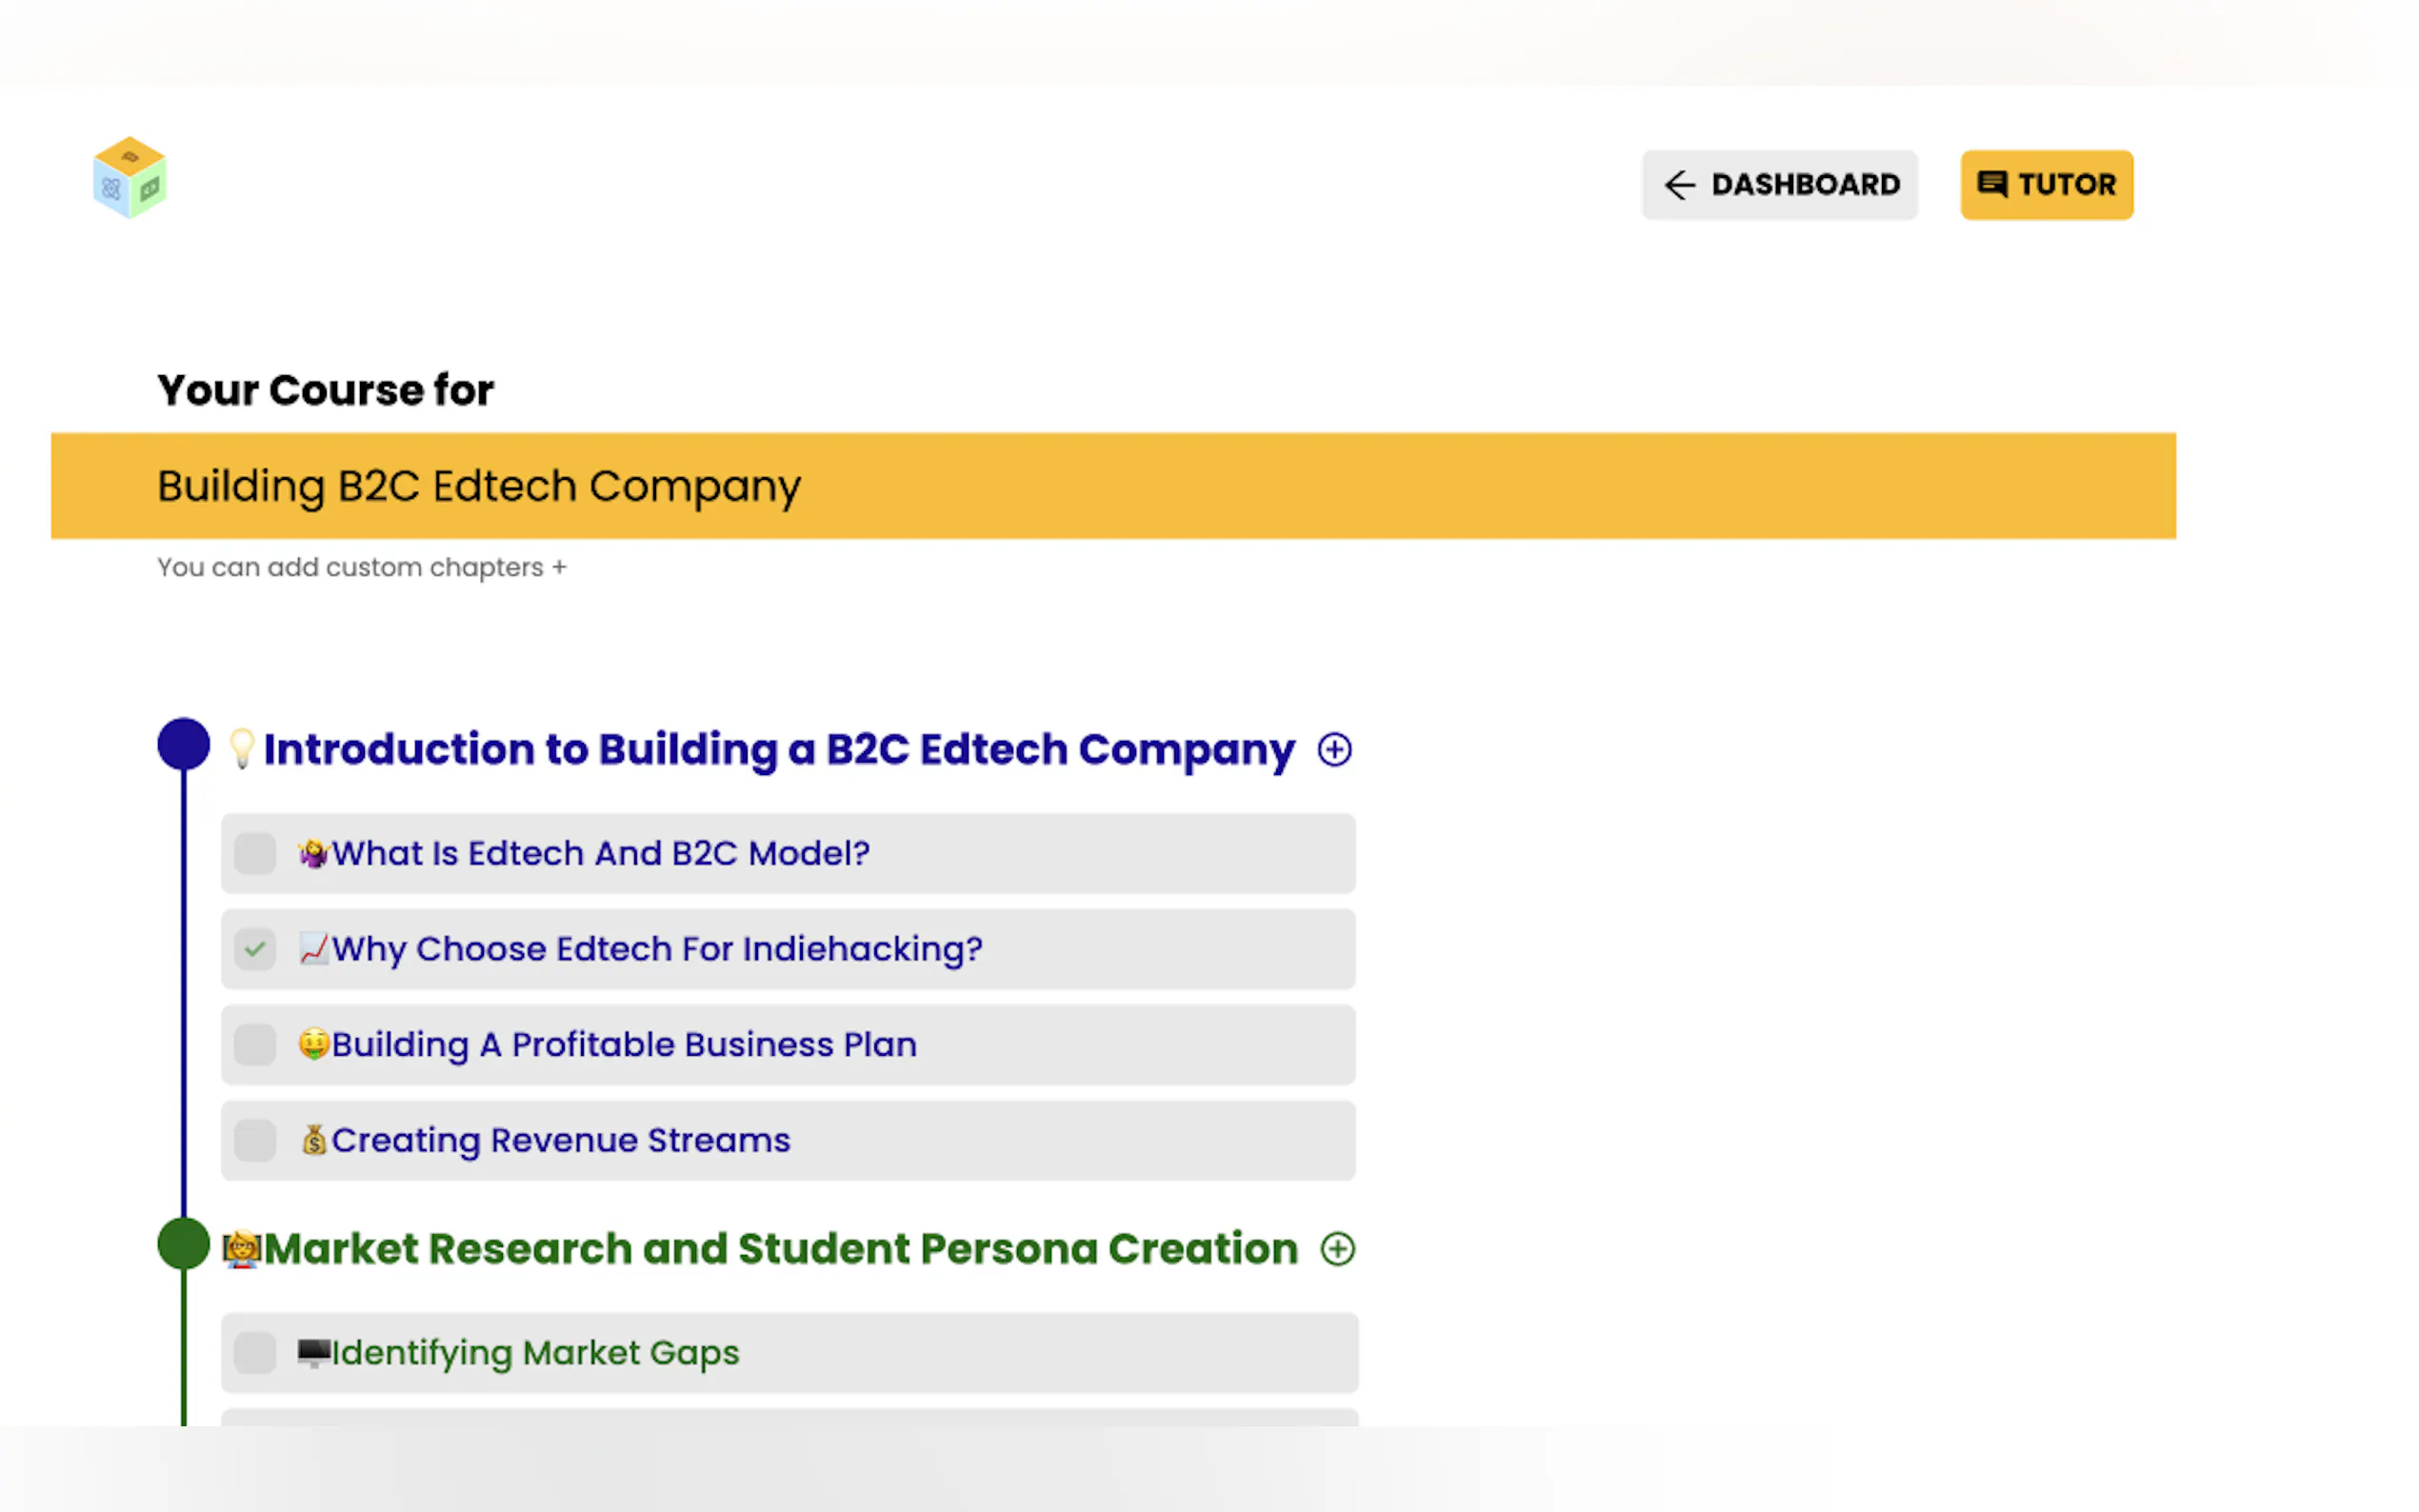Click the chat bubble icon on Tutor
2419x1512 pixels.
[1991, 184]
